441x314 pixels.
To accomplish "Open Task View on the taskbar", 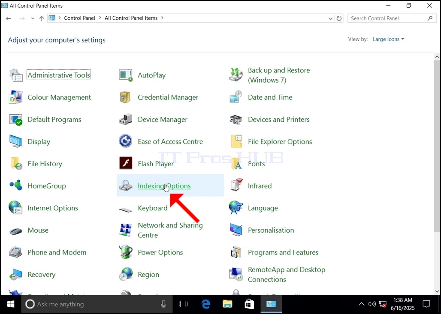I will tap(183, 304).
